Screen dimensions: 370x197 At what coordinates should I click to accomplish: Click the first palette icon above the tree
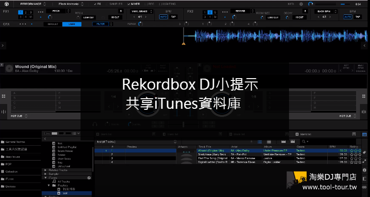47,134
